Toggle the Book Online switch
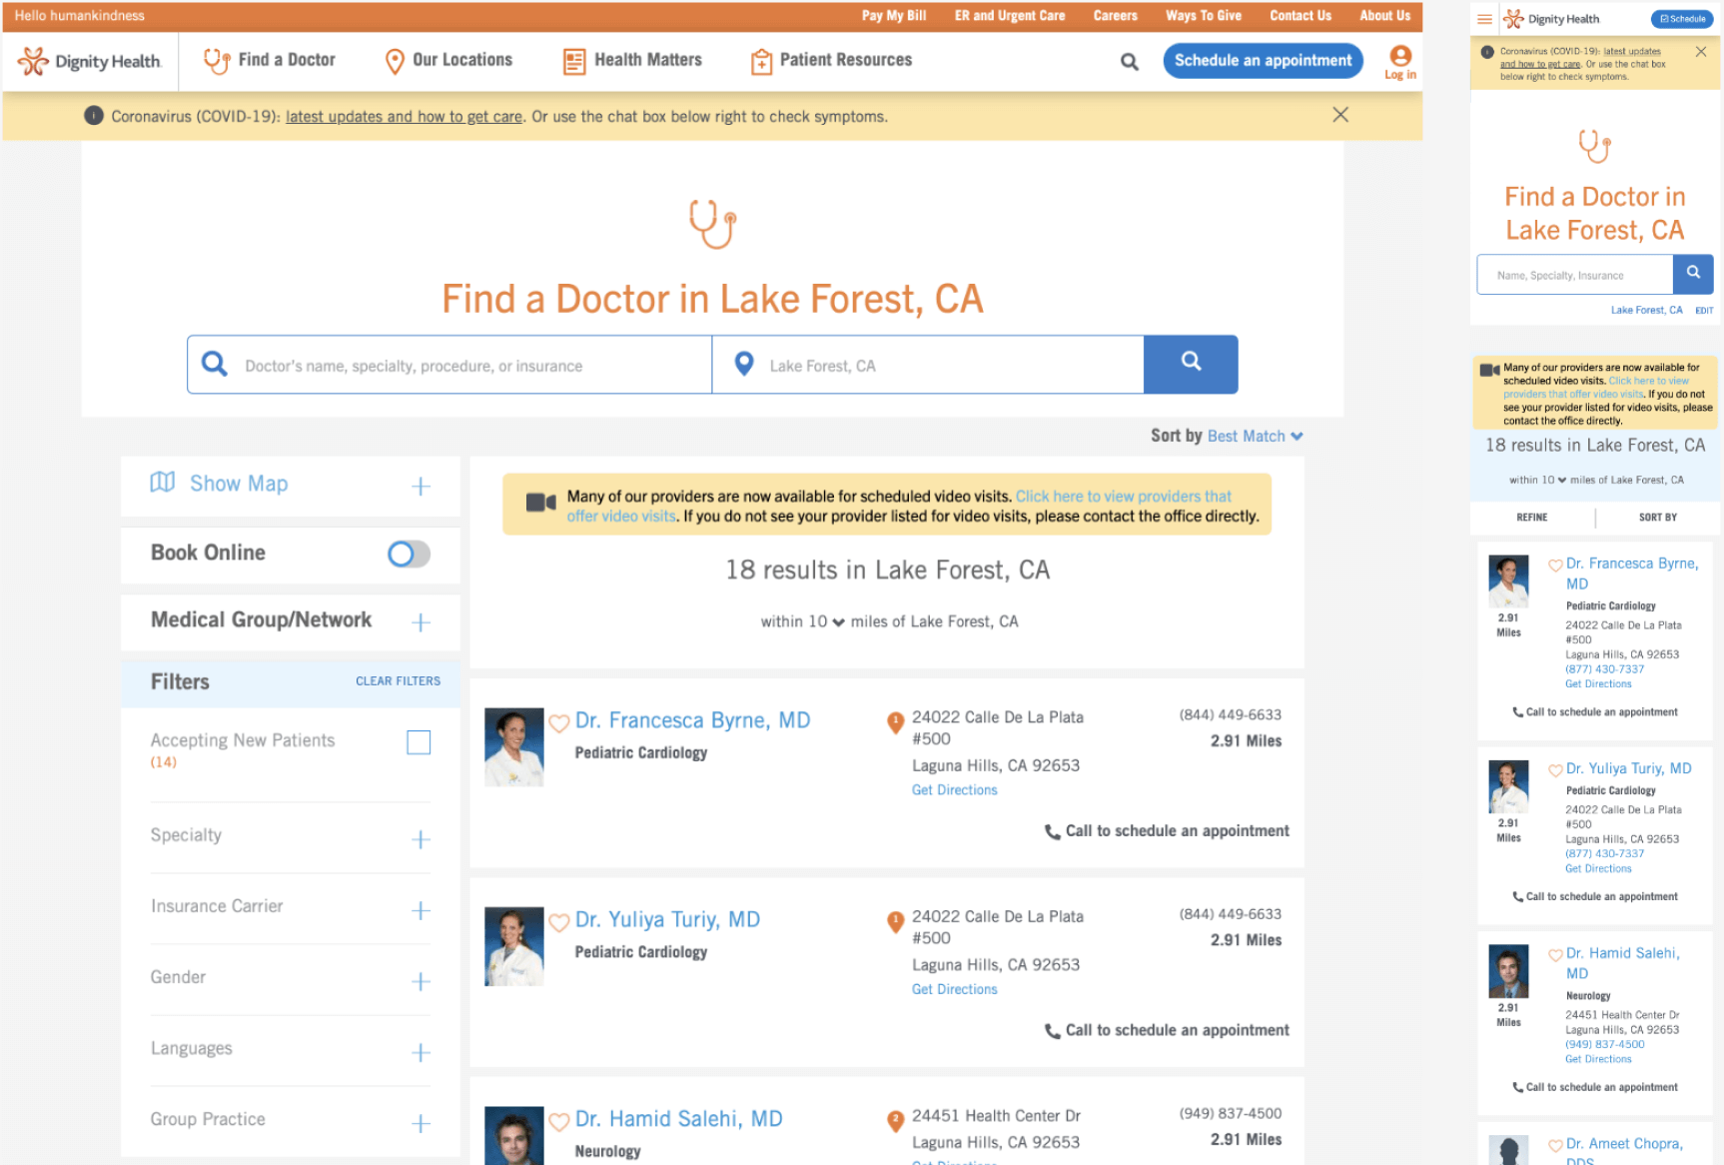This screenshot has height=1165, width=1724. (x=409, y=554)
